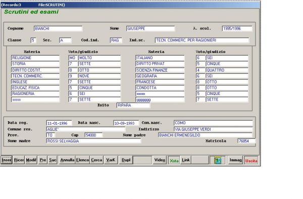Screen dimensions: 303x199
Task: Click the Immag button
Action: tap(235, 160)
